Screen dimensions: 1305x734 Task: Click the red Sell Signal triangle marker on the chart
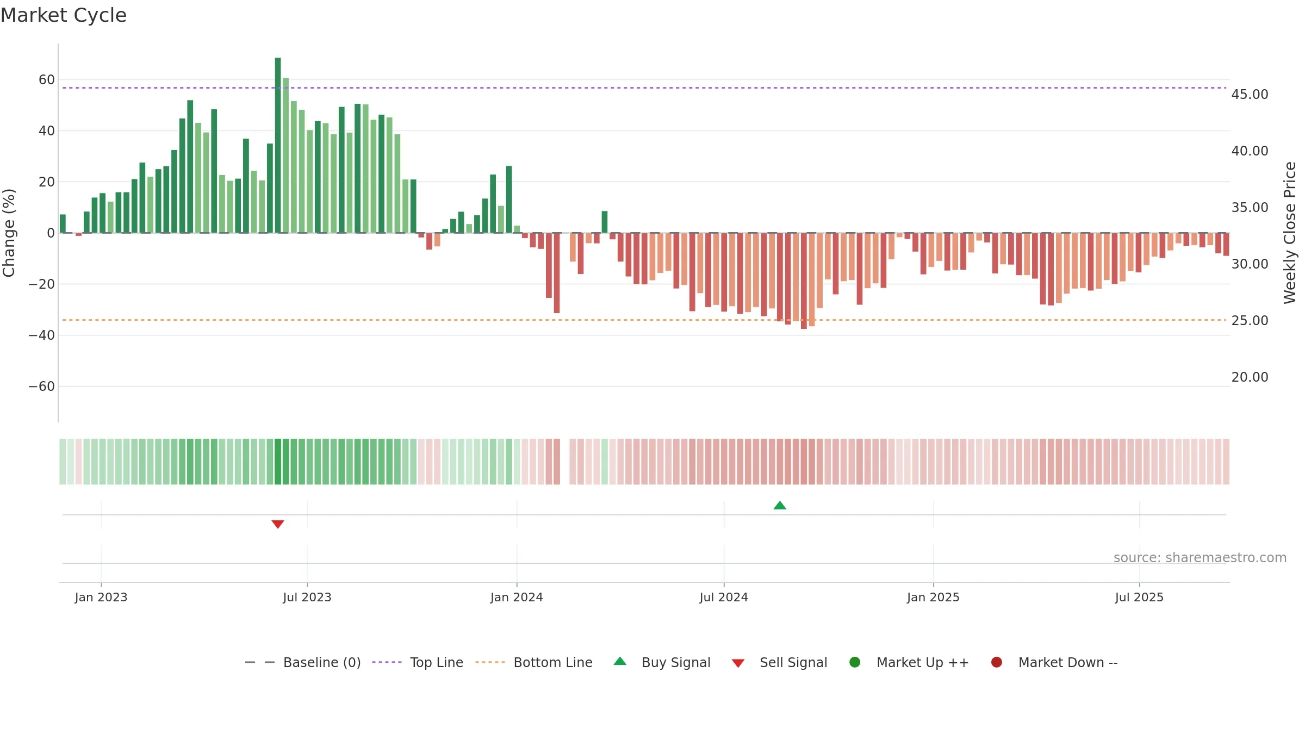[x=278, y=524]
